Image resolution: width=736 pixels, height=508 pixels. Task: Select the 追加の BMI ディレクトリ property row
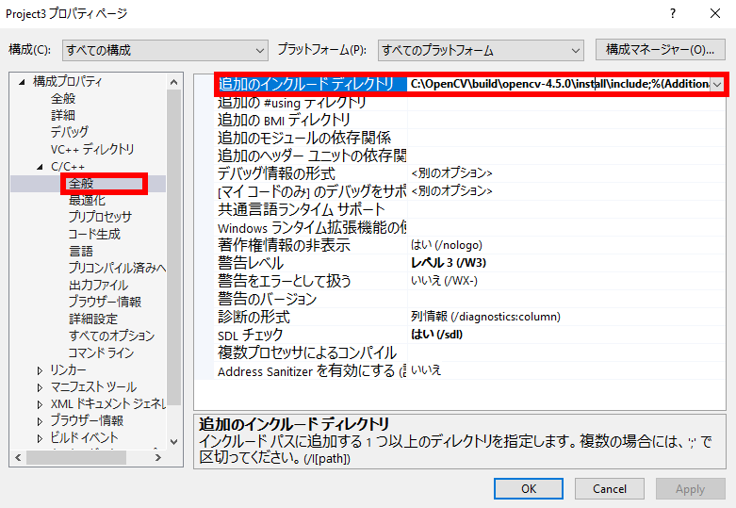coord(469,121)
